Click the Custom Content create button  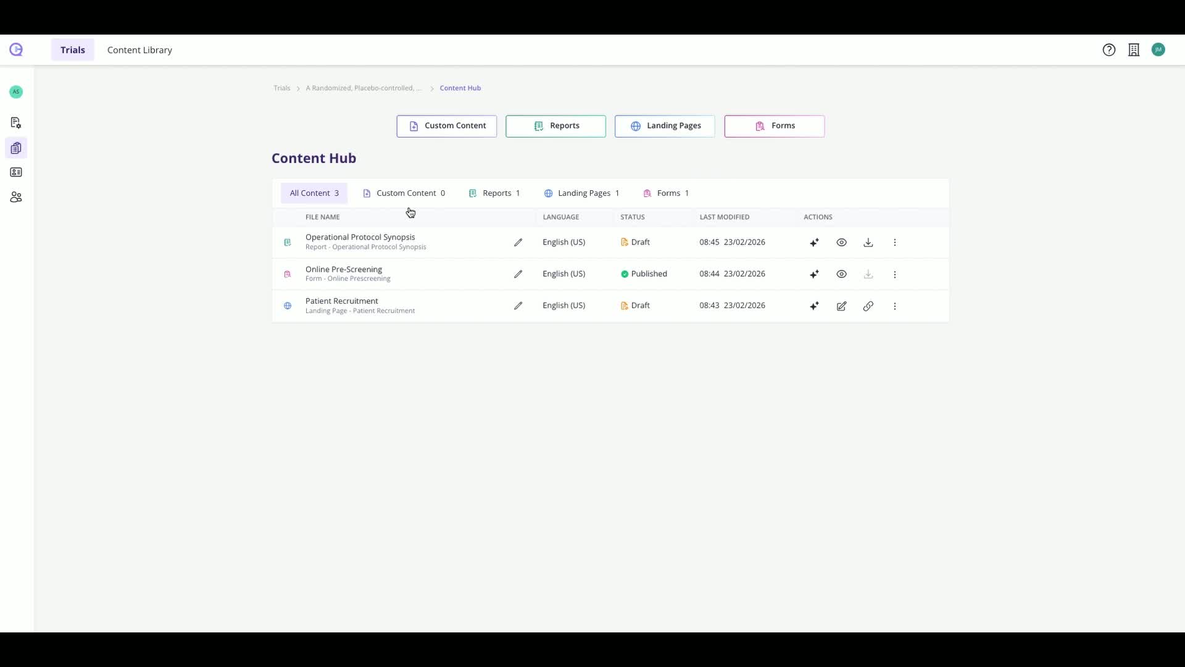click(x=446, y=126)
